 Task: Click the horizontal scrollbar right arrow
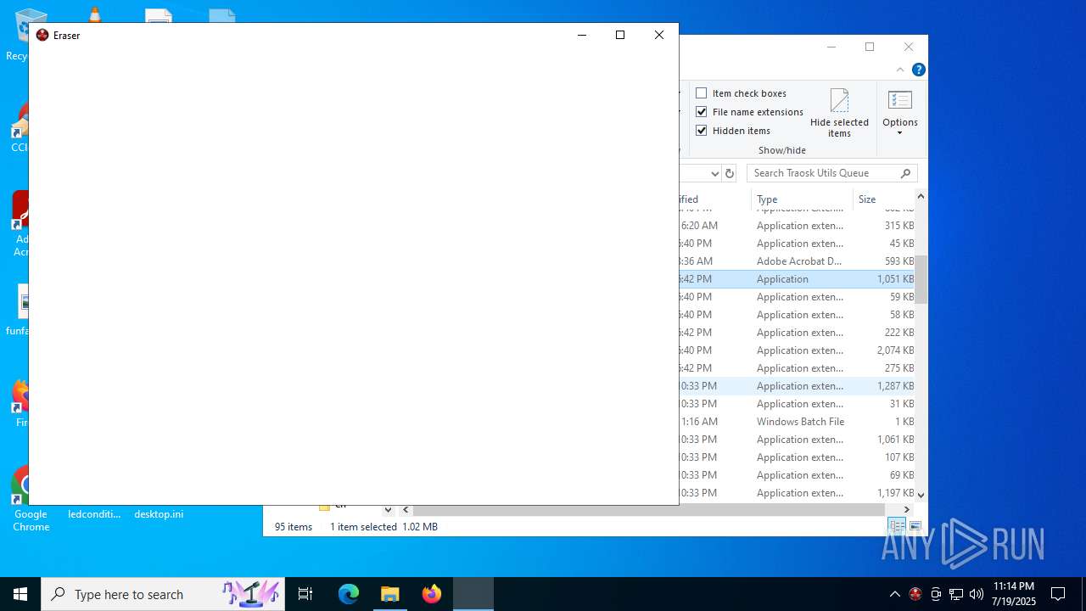point(906,509)
